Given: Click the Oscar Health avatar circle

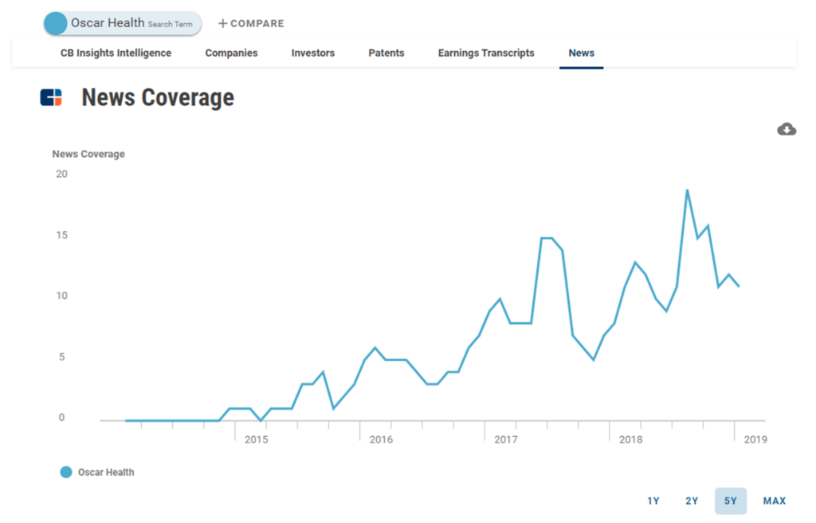Looking at the screenshot, I should (54, 23).
